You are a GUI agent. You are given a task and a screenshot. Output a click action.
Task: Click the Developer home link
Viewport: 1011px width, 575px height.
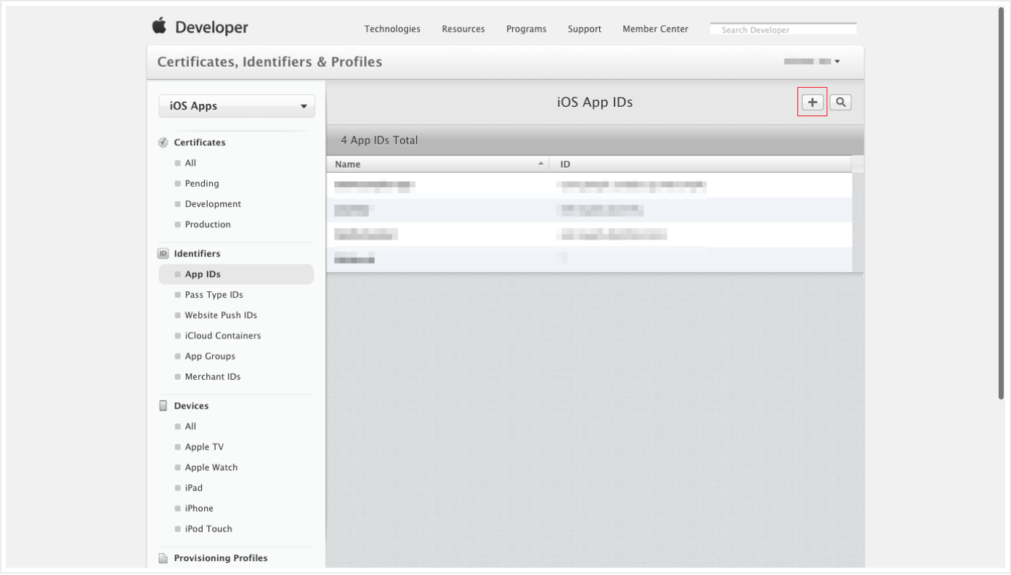[x=211, y=28]
